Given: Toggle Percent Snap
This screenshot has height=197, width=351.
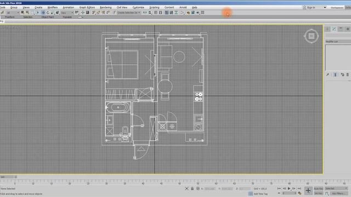Looking at the screenshot, I should pos(104,13).
